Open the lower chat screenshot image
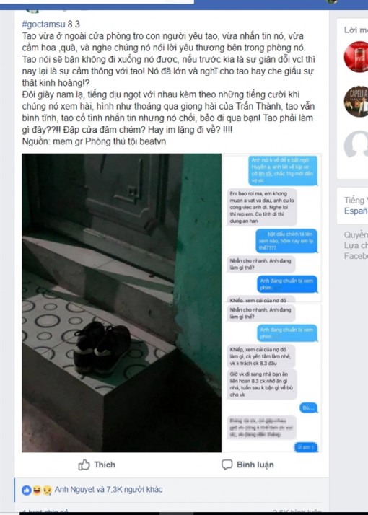Screen dimensions: 368x515 272,378
